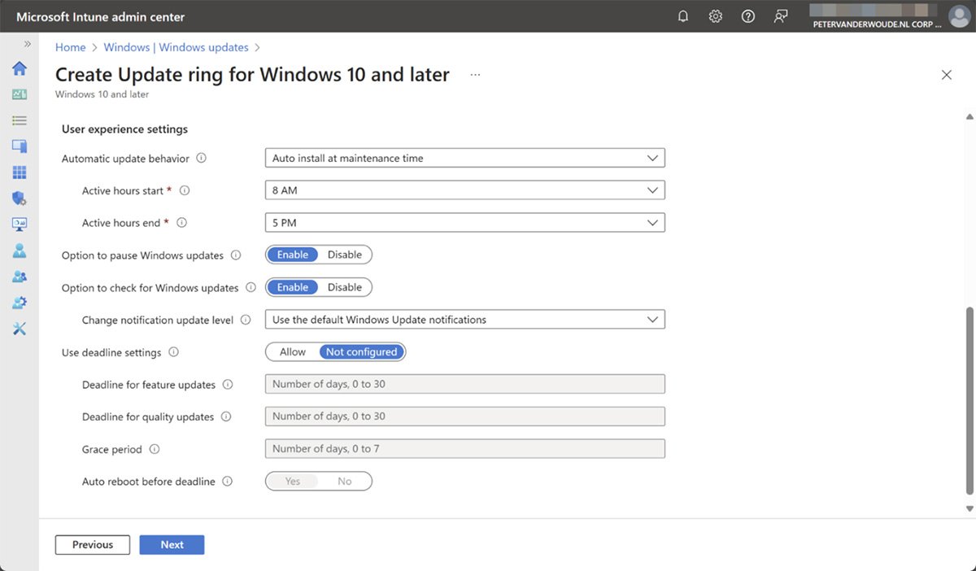Open Endpoint security shield icon
The width and height of the screenshot is (976, 571).
pyautogui.click(x=20, y=198)
